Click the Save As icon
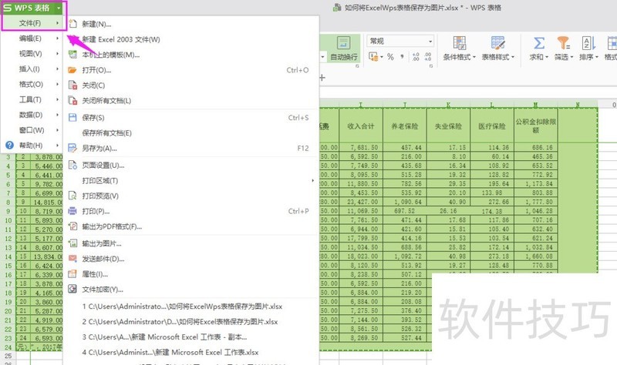Image resolution: width=617 pixels, height=365 pixels. click(x=72, y=148)
